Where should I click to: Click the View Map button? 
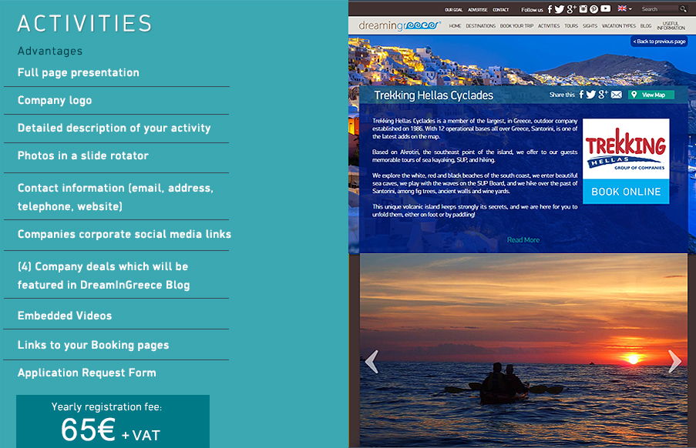point(651,95)
